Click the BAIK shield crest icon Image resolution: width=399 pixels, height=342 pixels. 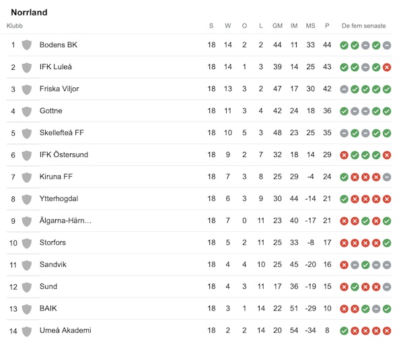coord(27,308)
